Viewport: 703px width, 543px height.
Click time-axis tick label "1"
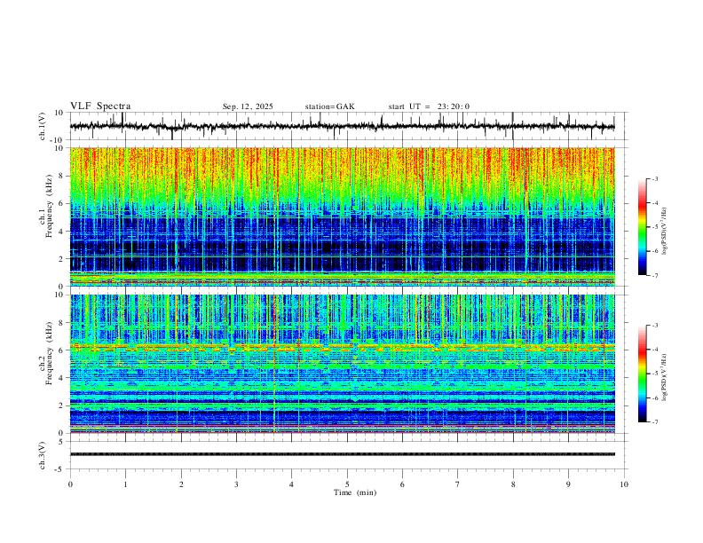(125, 484)
